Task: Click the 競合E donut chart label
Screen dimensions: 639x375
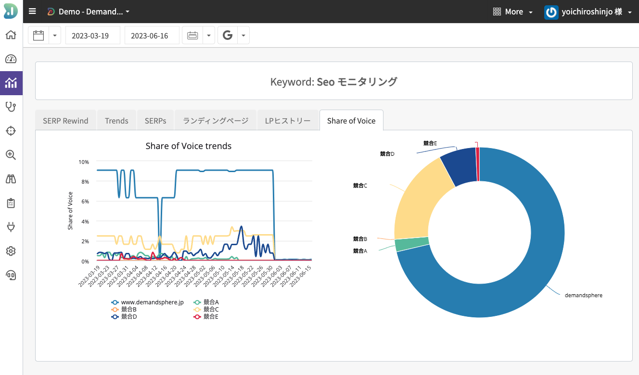Action: pyautogui.click(x=430, y=143)
